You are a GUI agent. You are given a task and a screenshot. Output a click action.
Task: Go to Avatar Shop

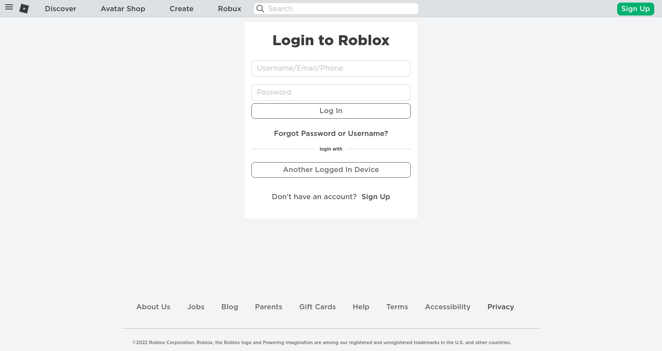[123, 9]
